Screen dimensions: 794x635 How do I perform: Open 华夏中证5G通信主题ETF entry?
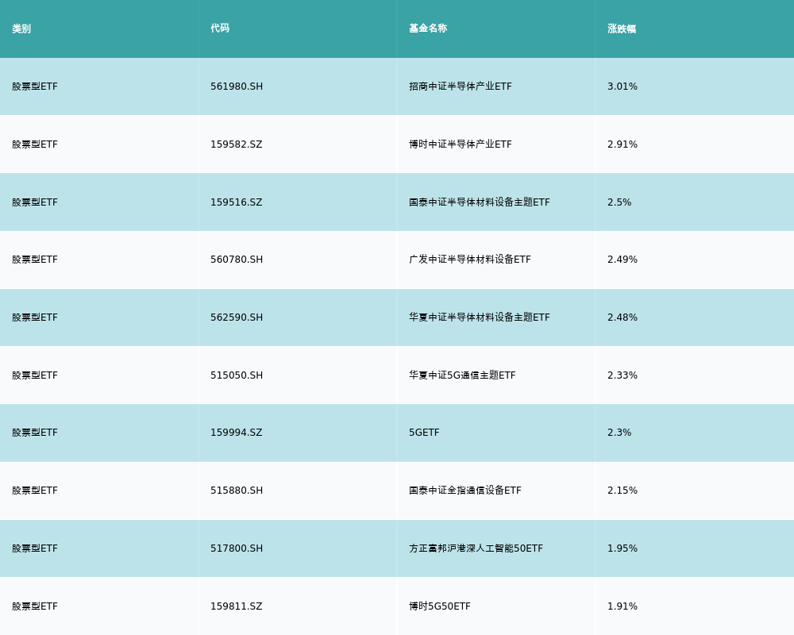click(x=462, y=375)
